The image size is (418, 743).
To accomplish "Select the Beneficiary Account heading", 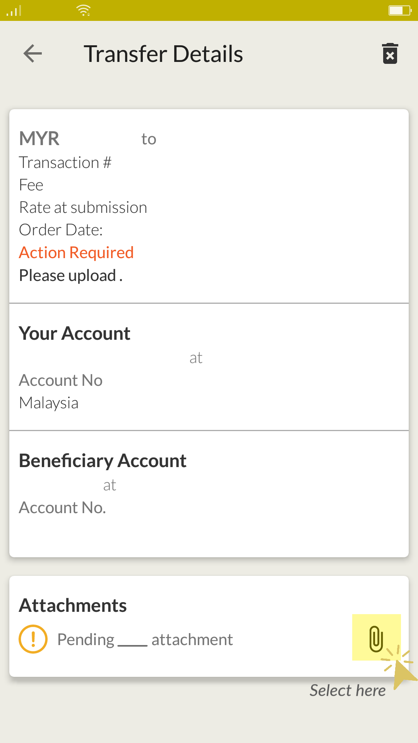I will click(103, 461).
